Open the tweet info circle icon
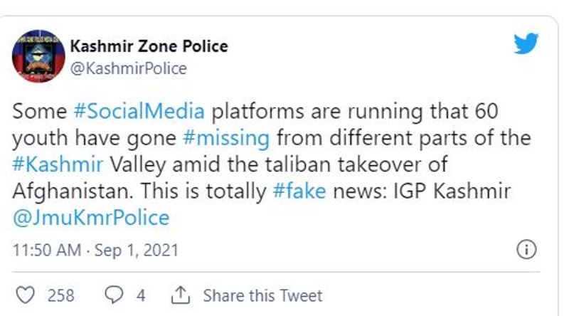 [526, 250]
